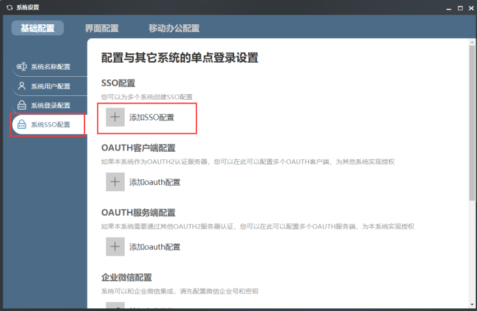Select 系统SSO配置 in the sidebar
This screenshot has height=311, width=477.
(x=50, y=124)
